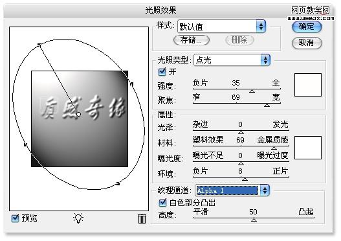Click the 材料 material slider handle

click(274, 148)
